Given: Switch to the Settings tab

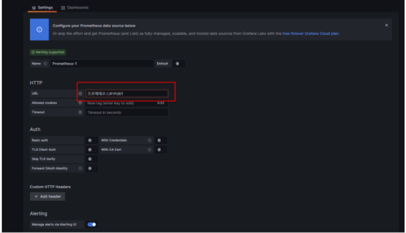Looking at the screenshot, I should [x=42, y=7].
